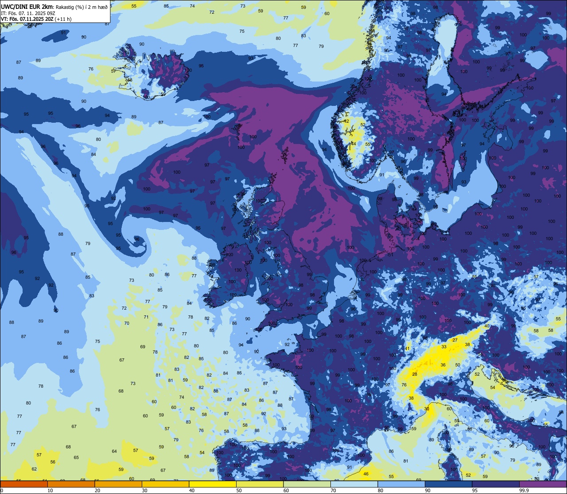Click the 'IT: Fös. 07. 11. 2025 09Z' line
This screenshot has height=494, width=567.
coord(28,13)
